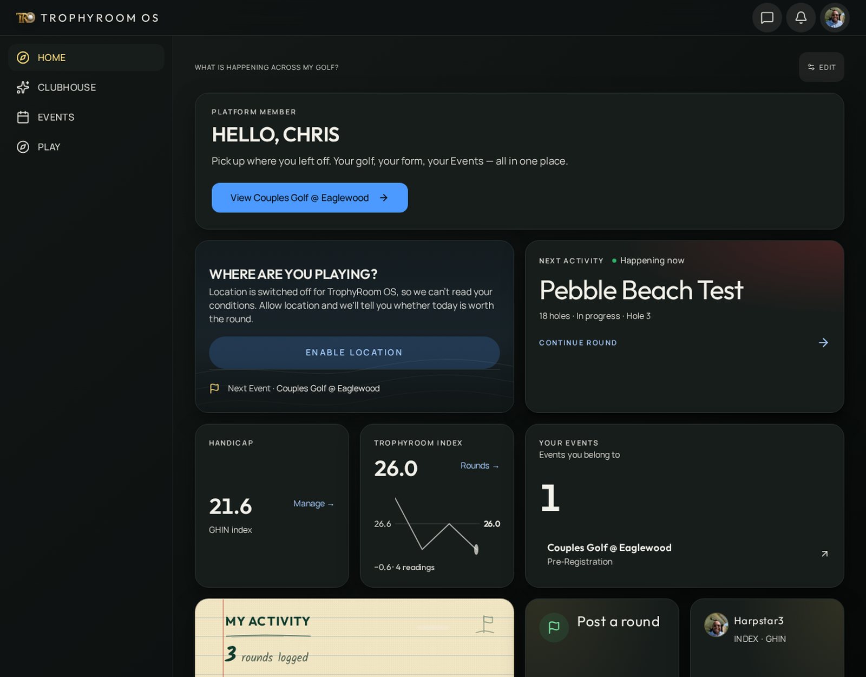
Task: Click the Pre-Registration status text
Action: (x=580, y=562)
